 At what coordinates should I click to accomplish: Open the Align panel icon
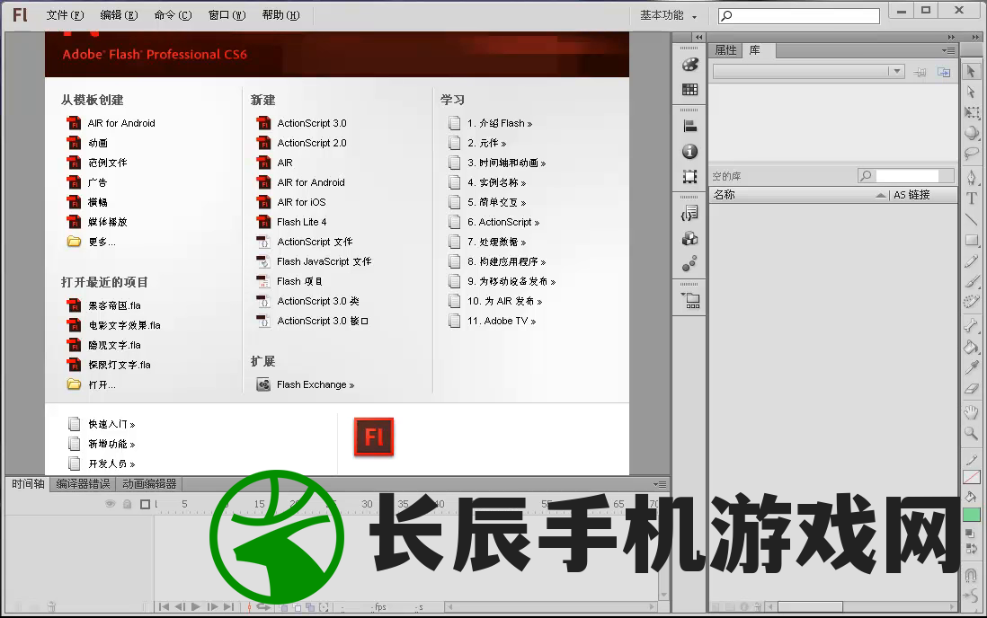coord(689,127)
